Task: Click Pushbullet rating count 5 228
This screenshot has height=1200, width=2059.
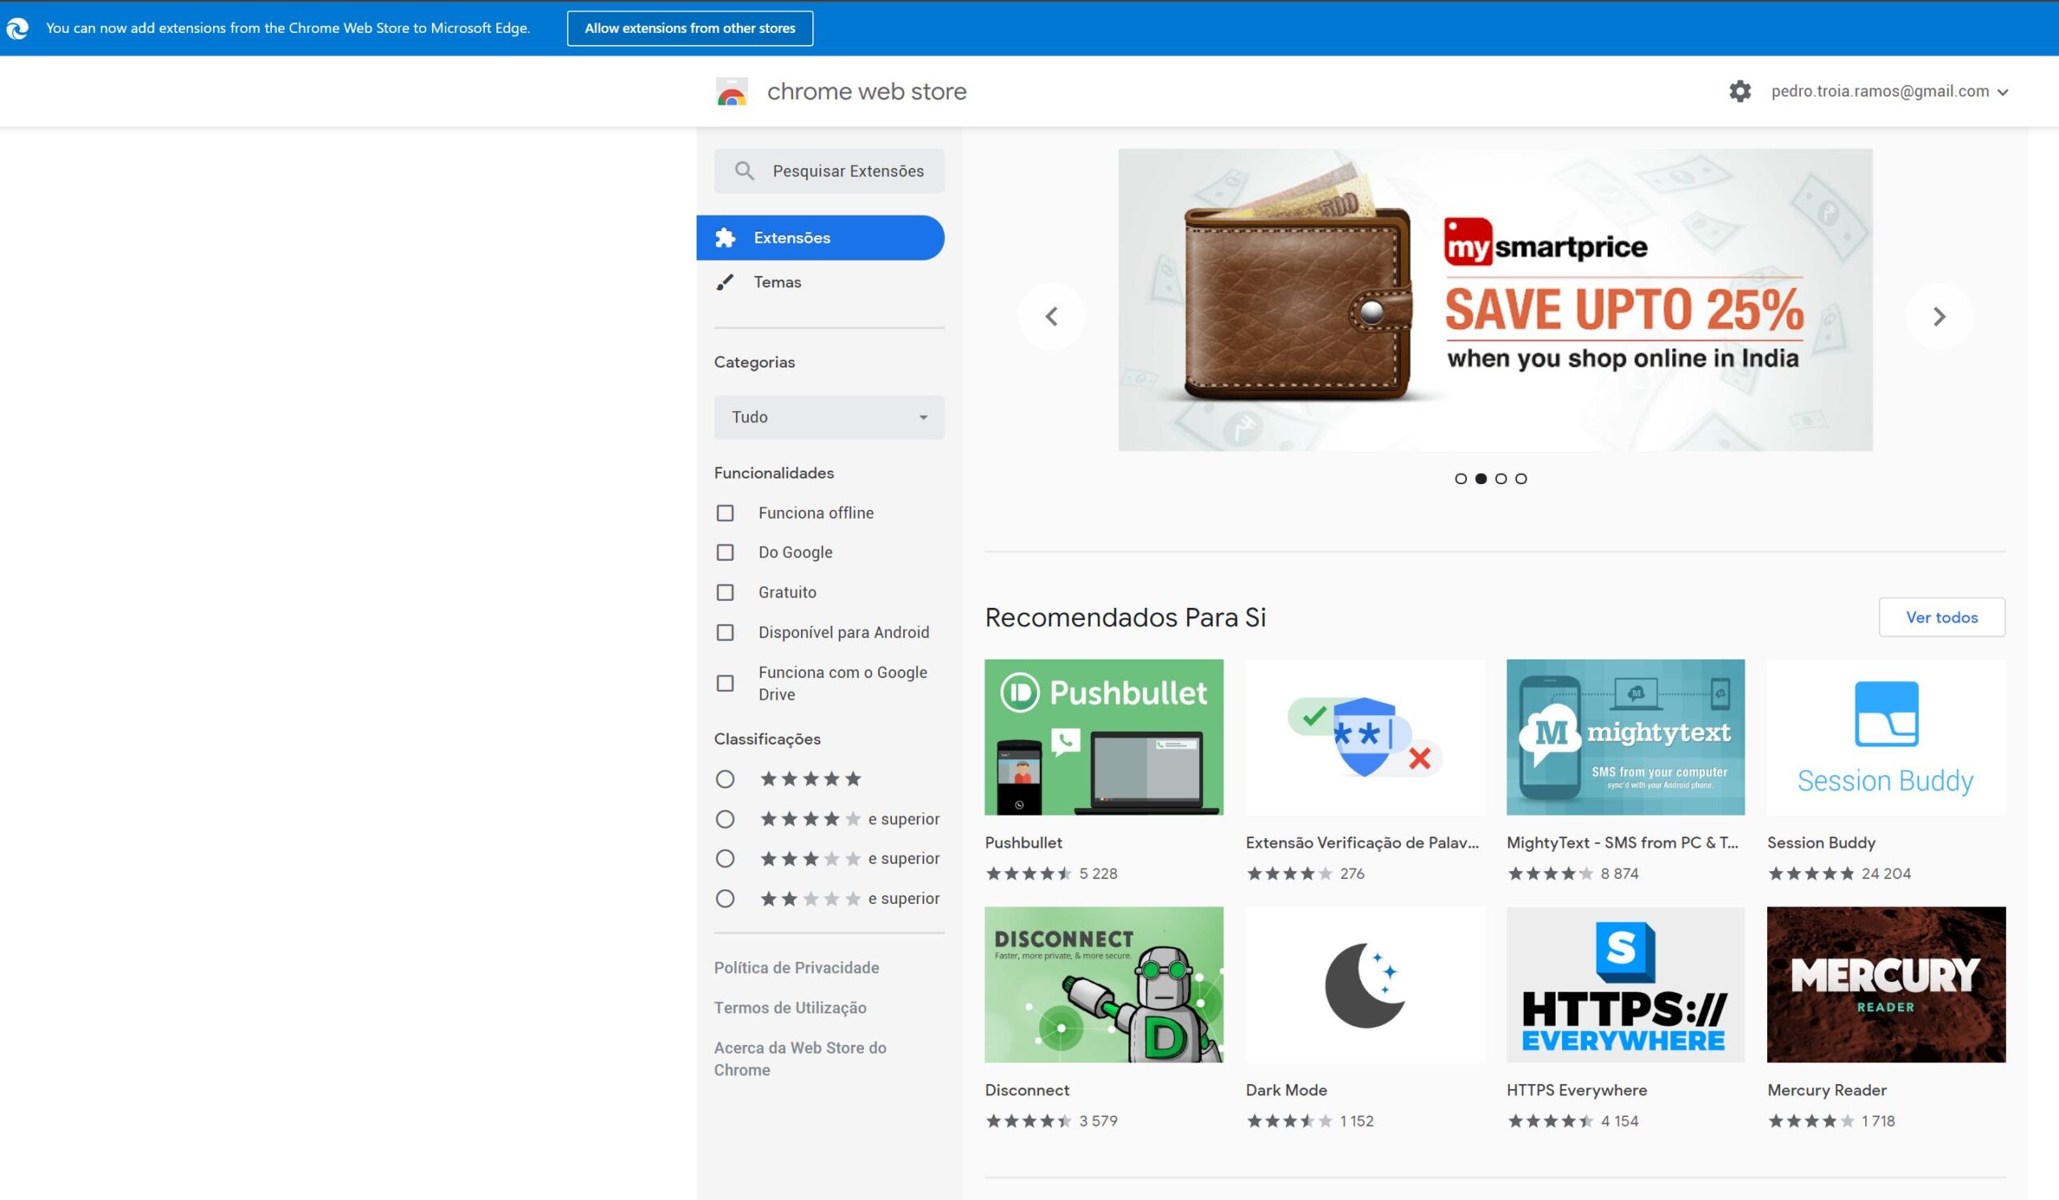Action: tap(1097, 873)
